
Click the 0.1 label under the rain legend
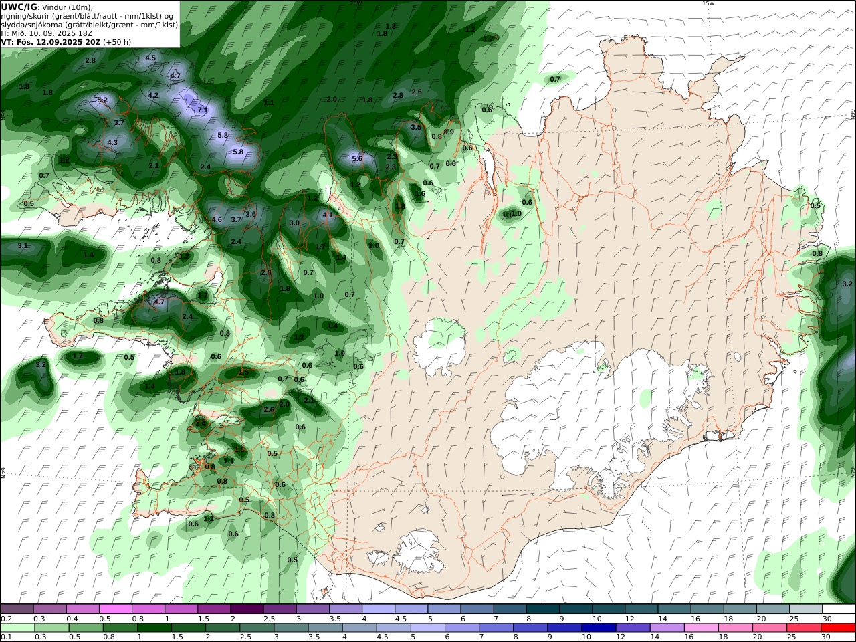pos(6,637)
